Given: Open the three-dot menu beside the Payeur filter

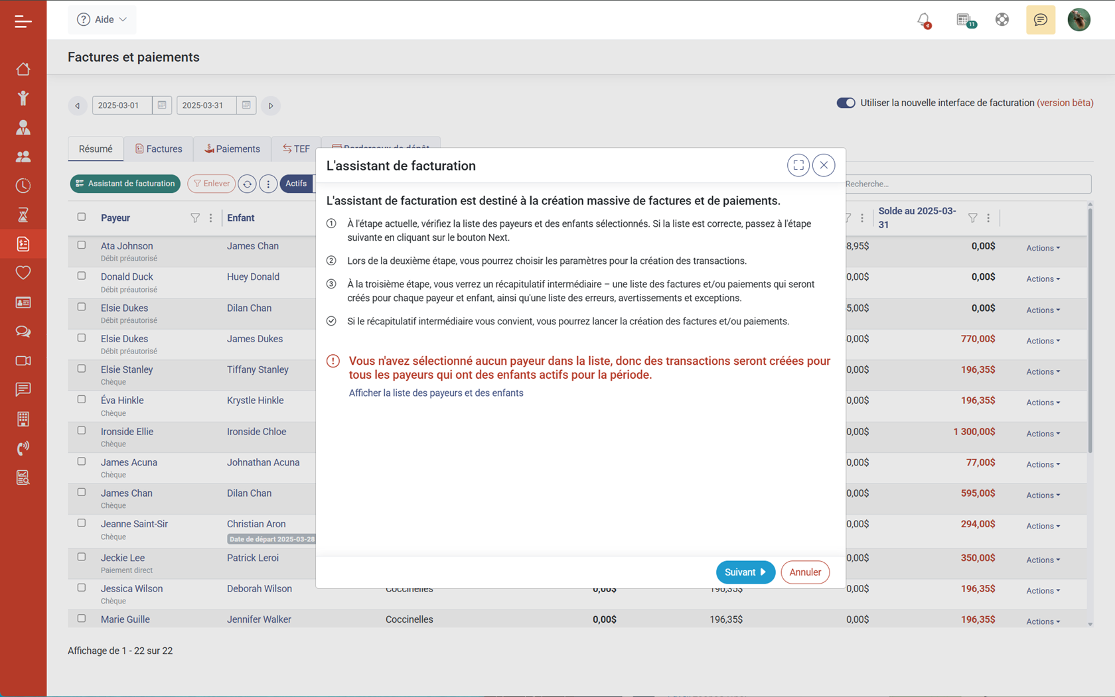Looking at the screenshot, I should (210, 218).
